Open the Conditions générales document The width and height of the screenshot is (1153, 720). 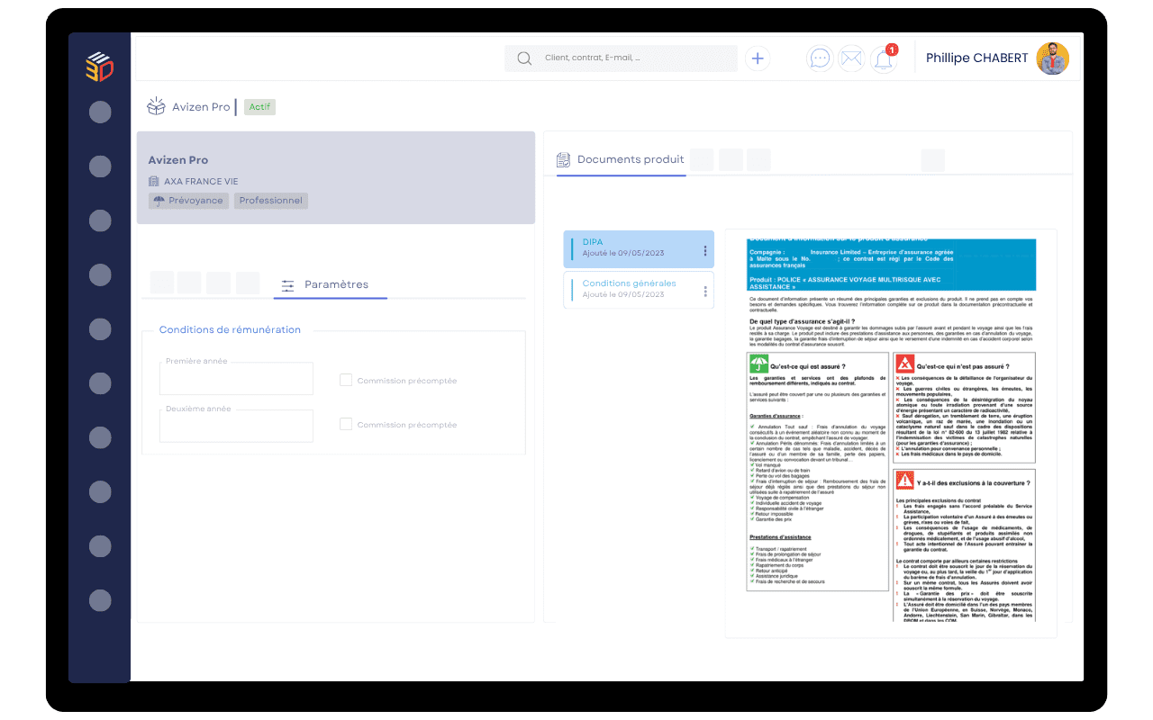pyautogui.click(x=631, y=289)
